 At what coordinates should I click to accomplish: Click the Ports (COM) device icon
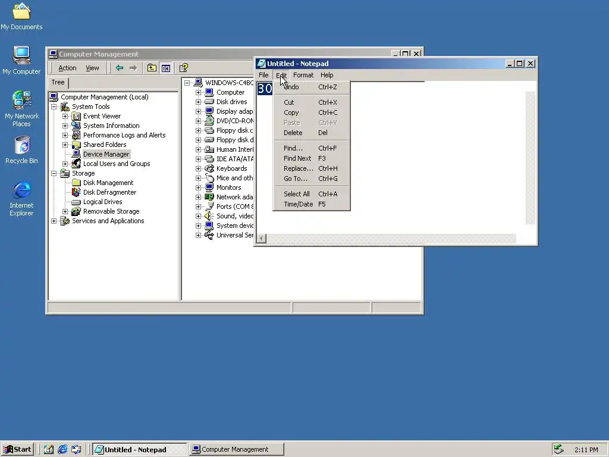coord(209,206)
